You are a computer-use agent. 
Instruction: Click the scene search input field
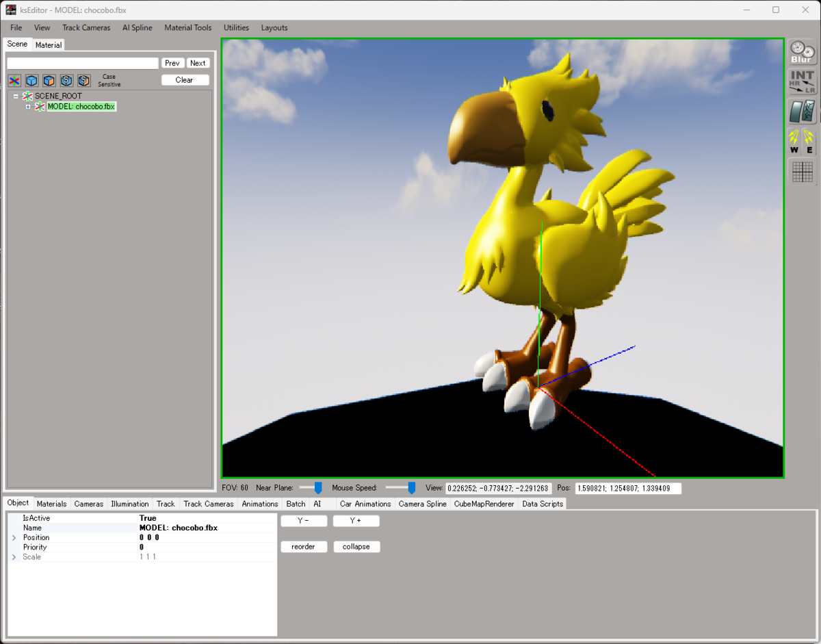click(83, 63)
